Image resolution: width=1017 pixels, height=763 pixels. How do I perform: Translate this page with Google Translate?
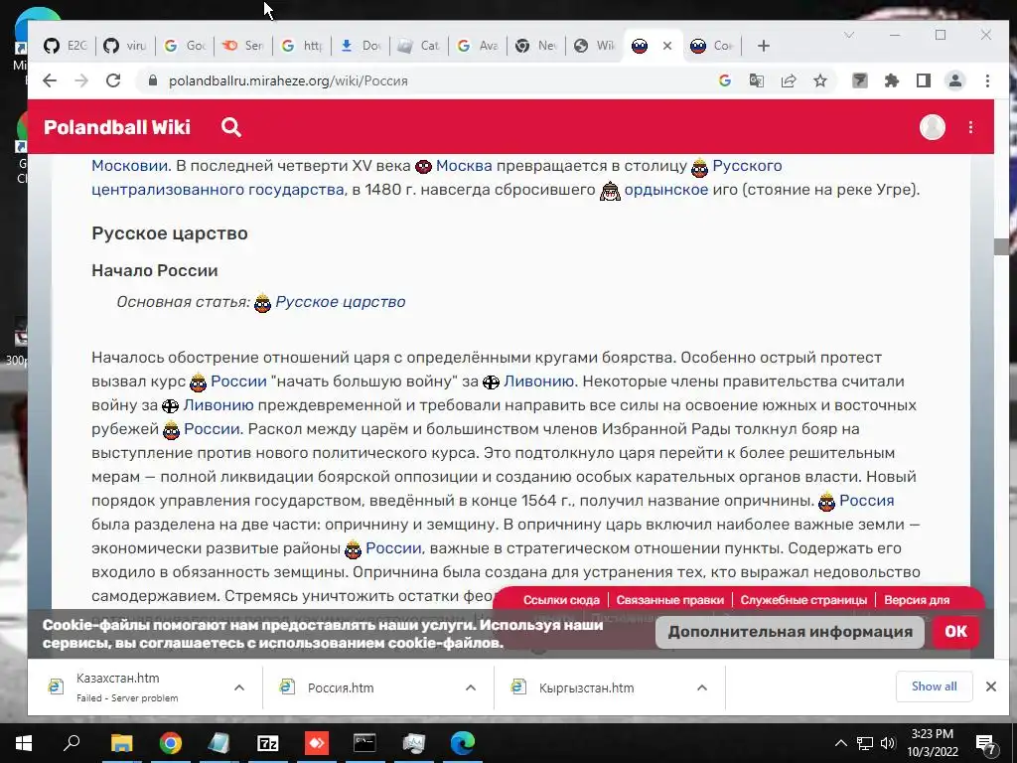[756, 80]
